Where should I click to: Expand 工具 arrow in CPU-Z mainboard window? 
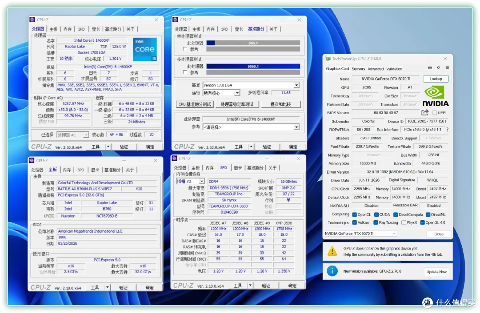(x=108, y=287)
